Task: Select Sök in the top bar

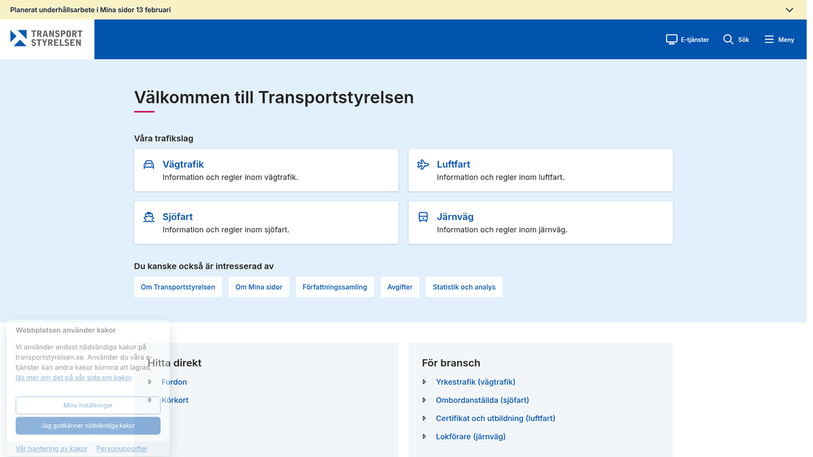Action: pyautogui.click(x=736, y=39)
